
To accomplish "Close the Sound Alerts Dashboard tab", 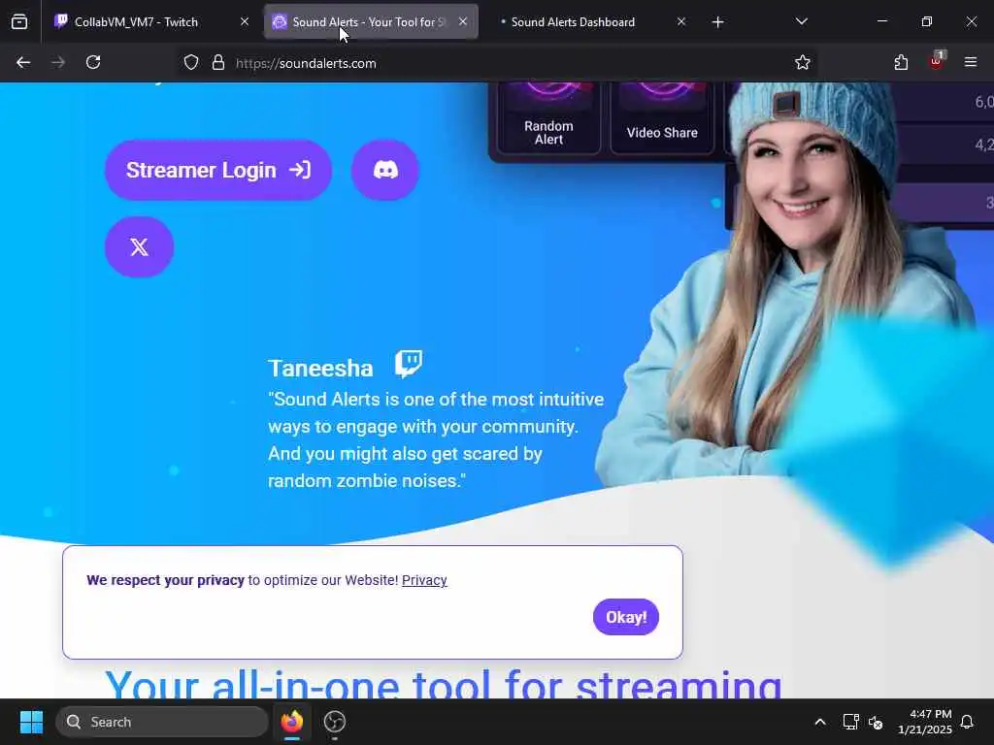I will pos(681,21).
